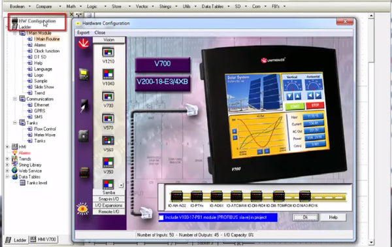
Task: Open the Vector menu
Action: [145, 7]
